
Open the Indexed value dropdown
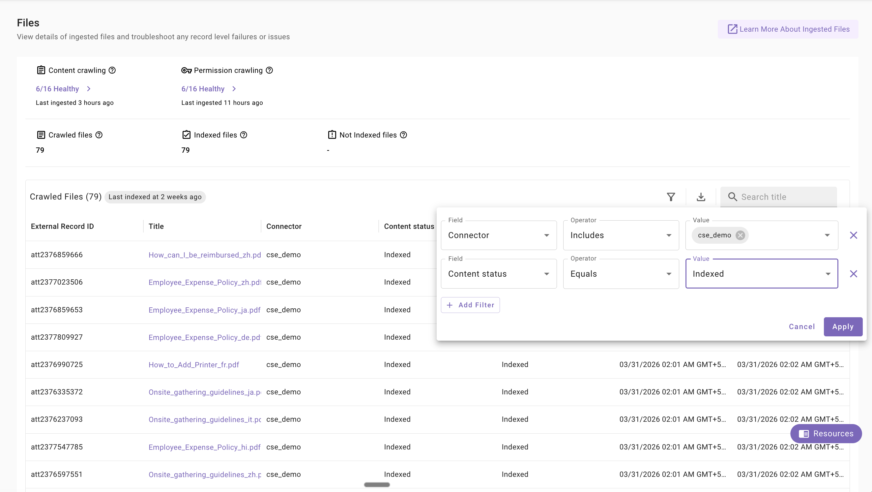(x=761, y=274)
